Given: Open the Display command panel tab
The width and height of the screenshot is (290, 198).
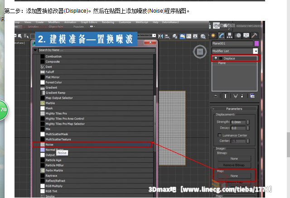Looking at the screenshot, I should [246, 35].
